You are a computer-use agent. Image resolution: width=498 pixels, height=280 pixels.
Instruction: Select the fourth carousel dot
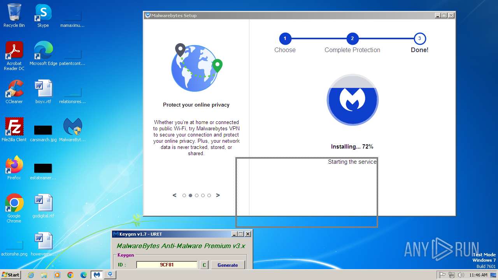[x=203, y=196]
